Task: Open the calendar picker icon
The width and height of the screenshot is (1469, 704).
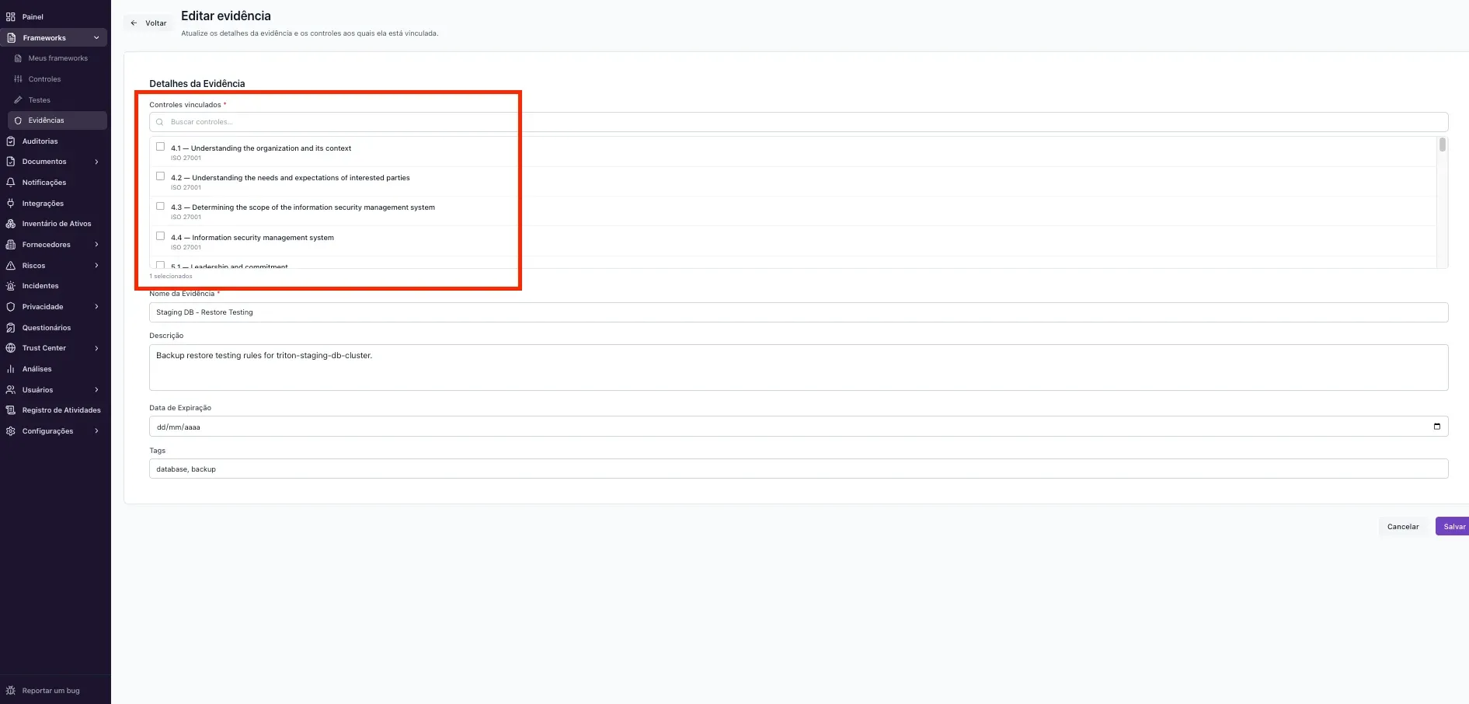Action: point(1436,427)
